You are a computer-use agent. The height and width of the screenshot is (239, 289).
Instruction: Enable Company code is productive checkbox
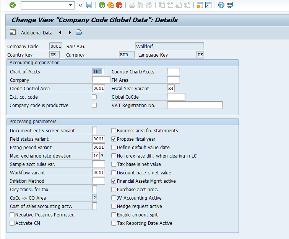94,106
